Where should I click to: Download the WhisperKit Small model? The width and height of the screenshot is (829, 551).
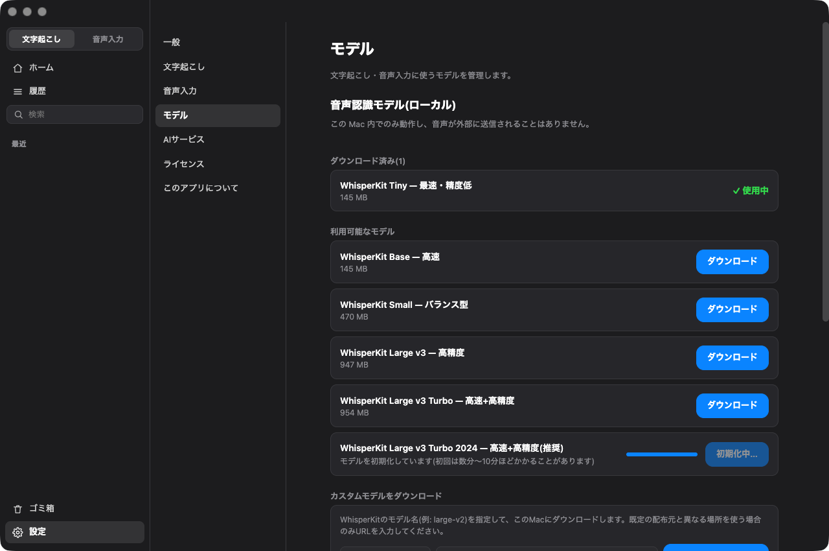(x=732, y=310)
